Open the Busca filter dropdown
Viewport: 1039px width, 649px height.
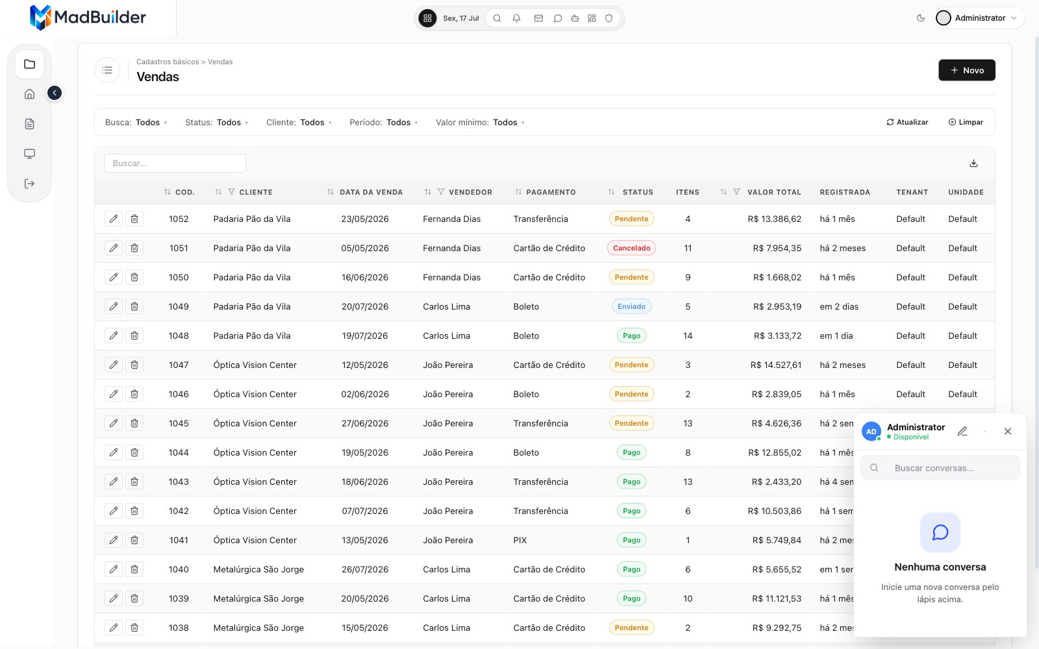136,122
